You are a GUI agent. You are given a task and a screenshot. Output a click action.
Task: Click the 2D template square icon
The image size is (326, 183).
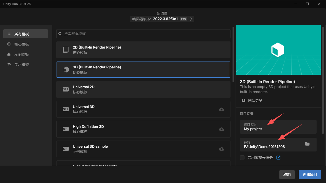tap(66, 50)
